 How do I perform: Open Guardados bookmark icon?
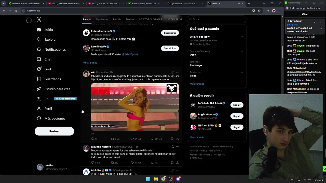[39, 79]
